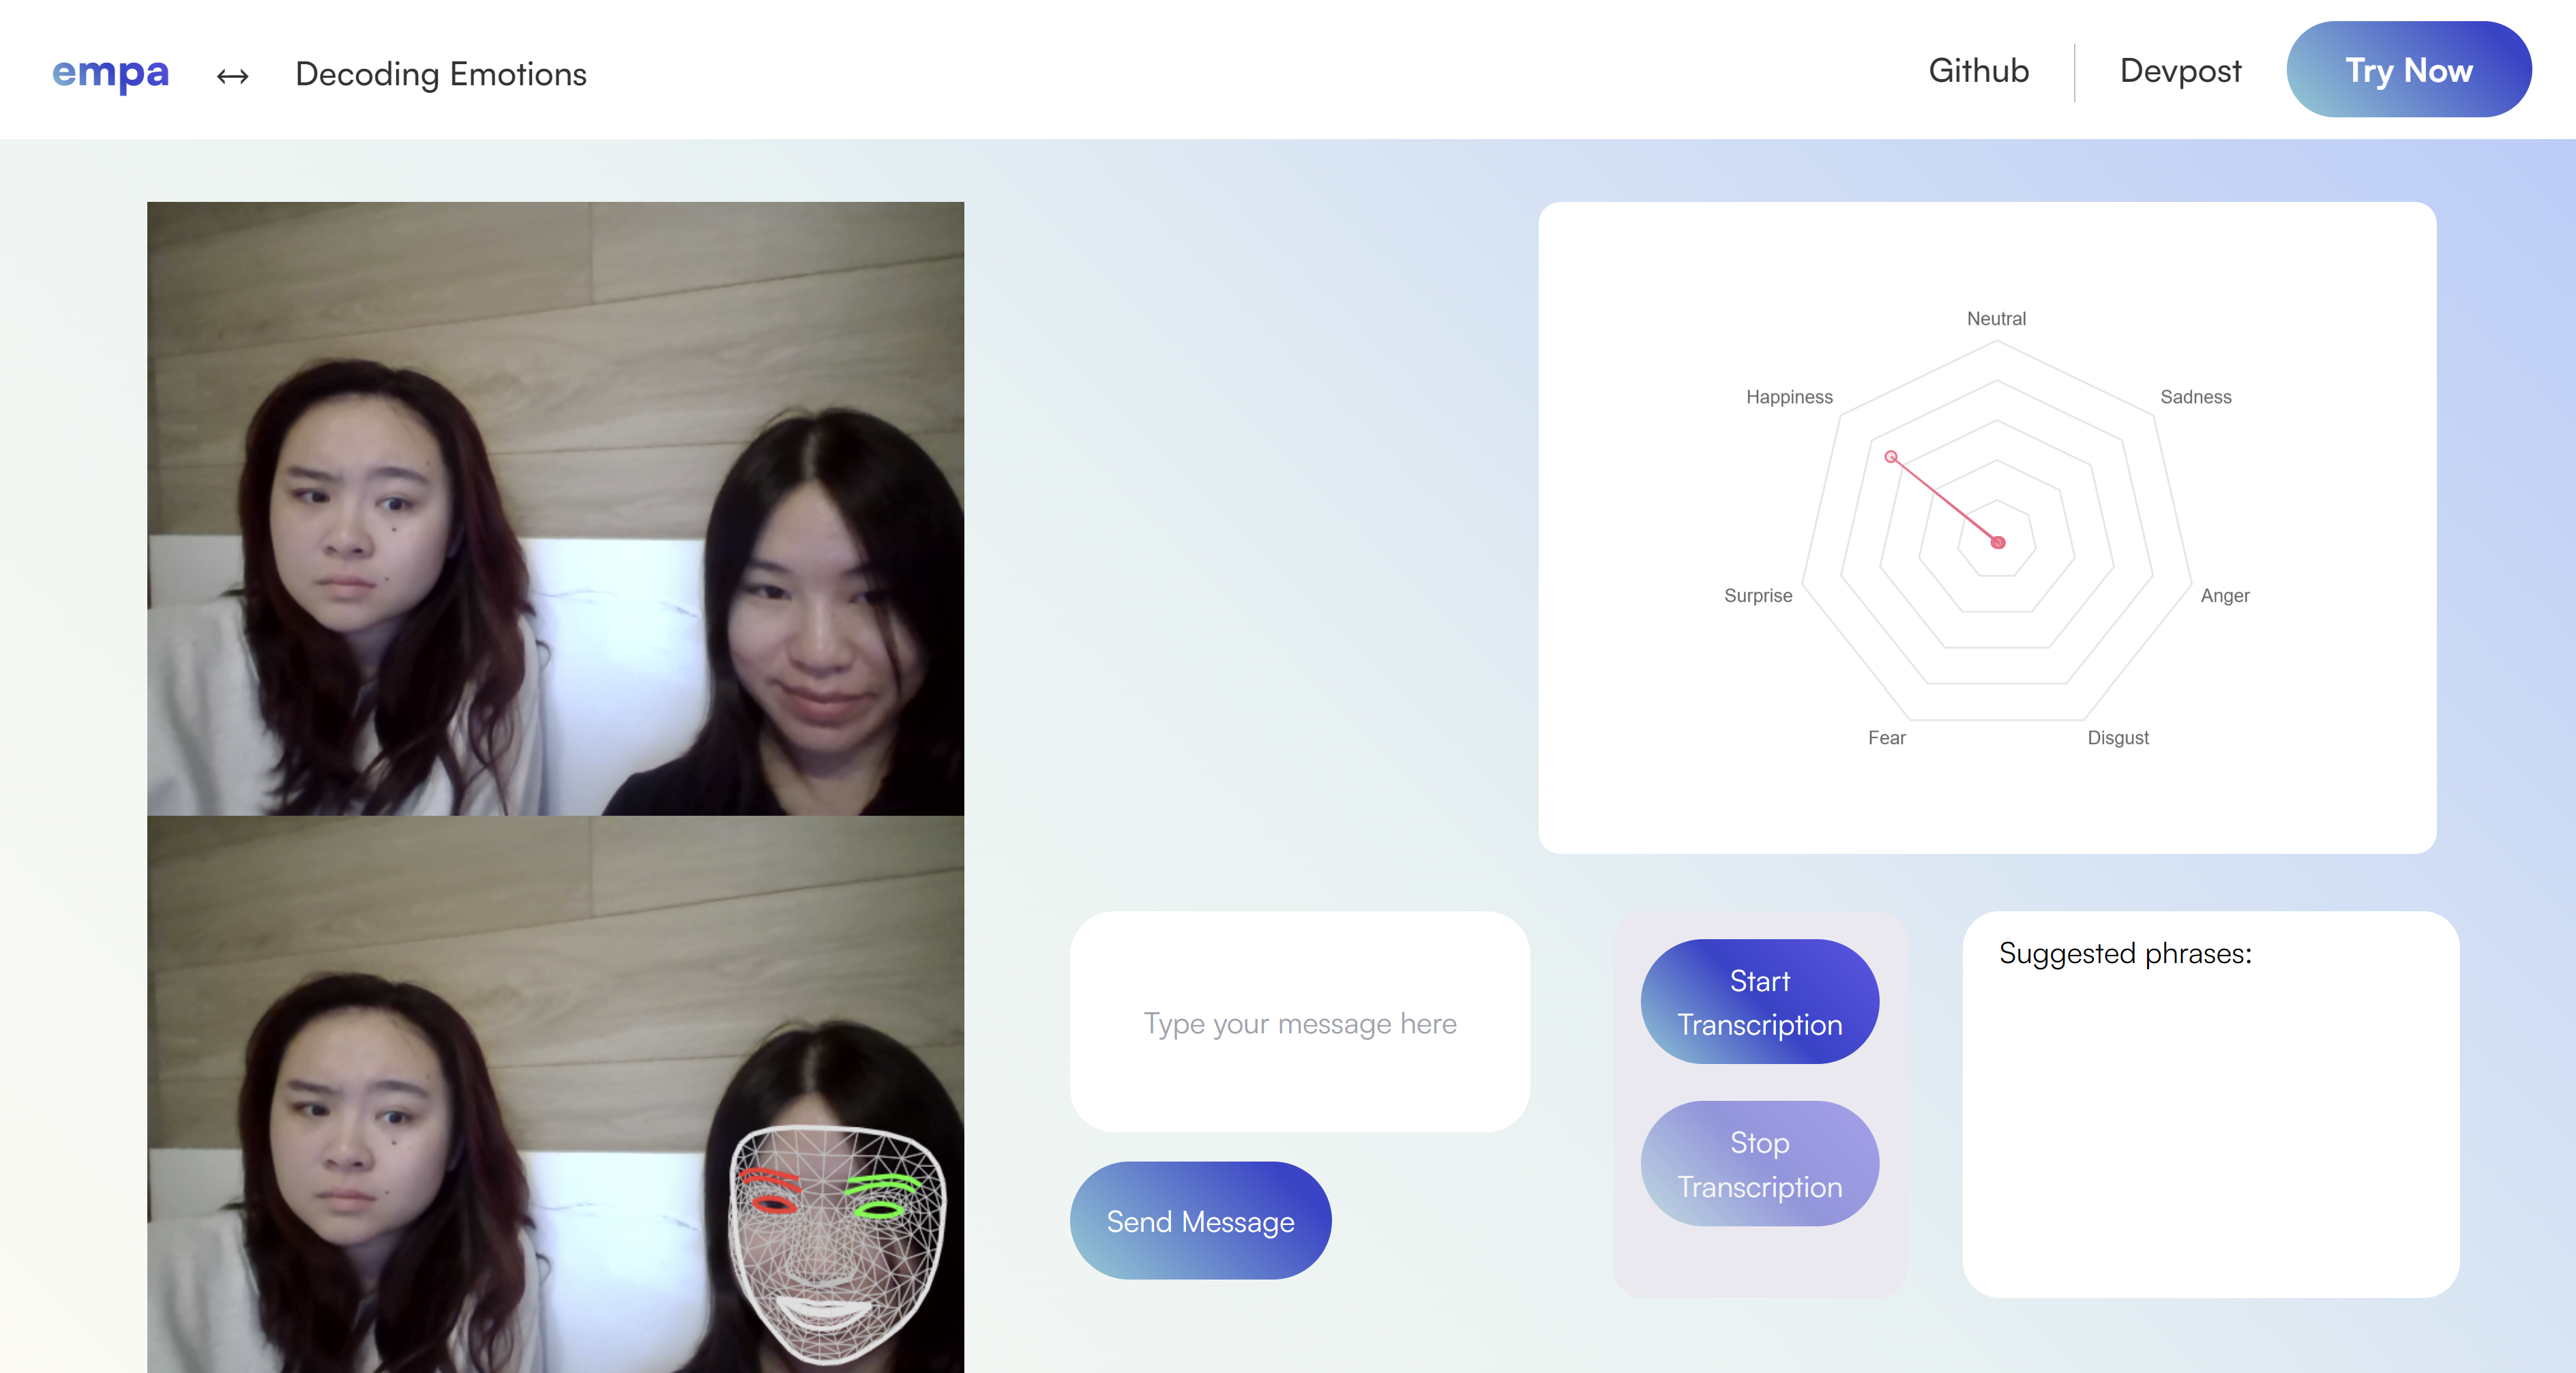Click the center point of radar chart
This screenshot has width=2576, height=1373.
(1997, 542)
